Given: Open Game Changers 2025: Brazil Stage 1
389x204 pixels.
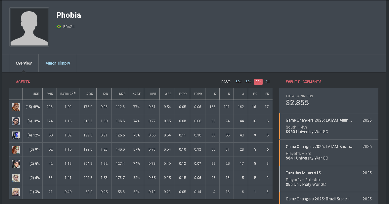Looking at the screenshot, I should [x=329, y=198].
